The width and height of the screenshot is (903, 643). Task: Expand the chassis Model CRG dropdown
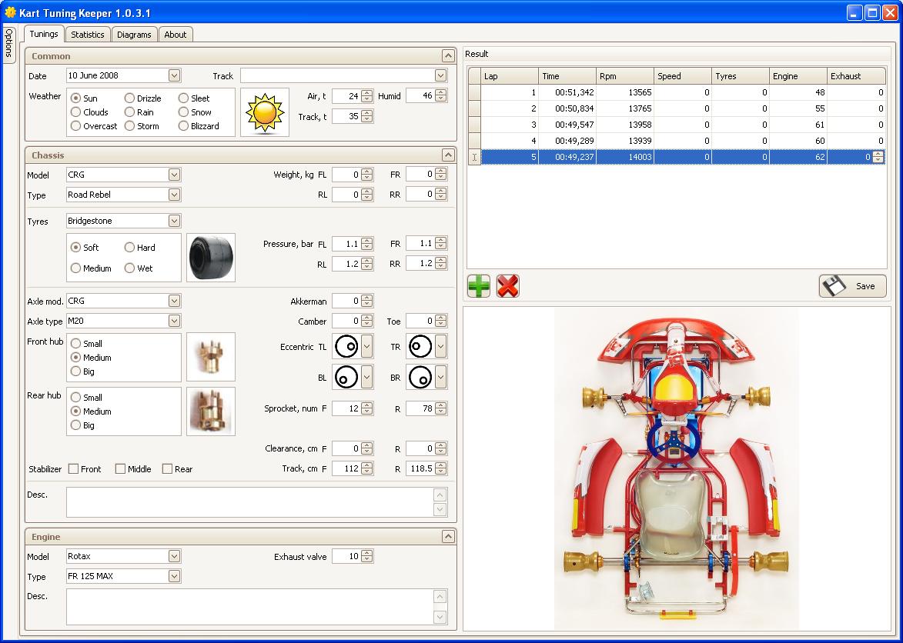(x=174, y=175)
